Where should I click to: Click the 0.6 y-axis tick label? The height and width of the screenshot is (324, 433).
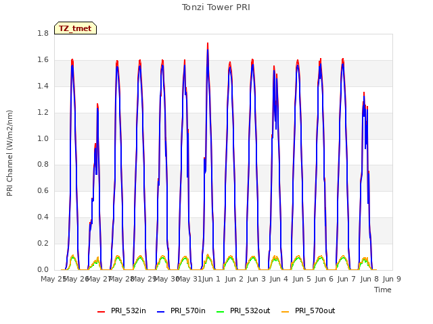(43, 190)
